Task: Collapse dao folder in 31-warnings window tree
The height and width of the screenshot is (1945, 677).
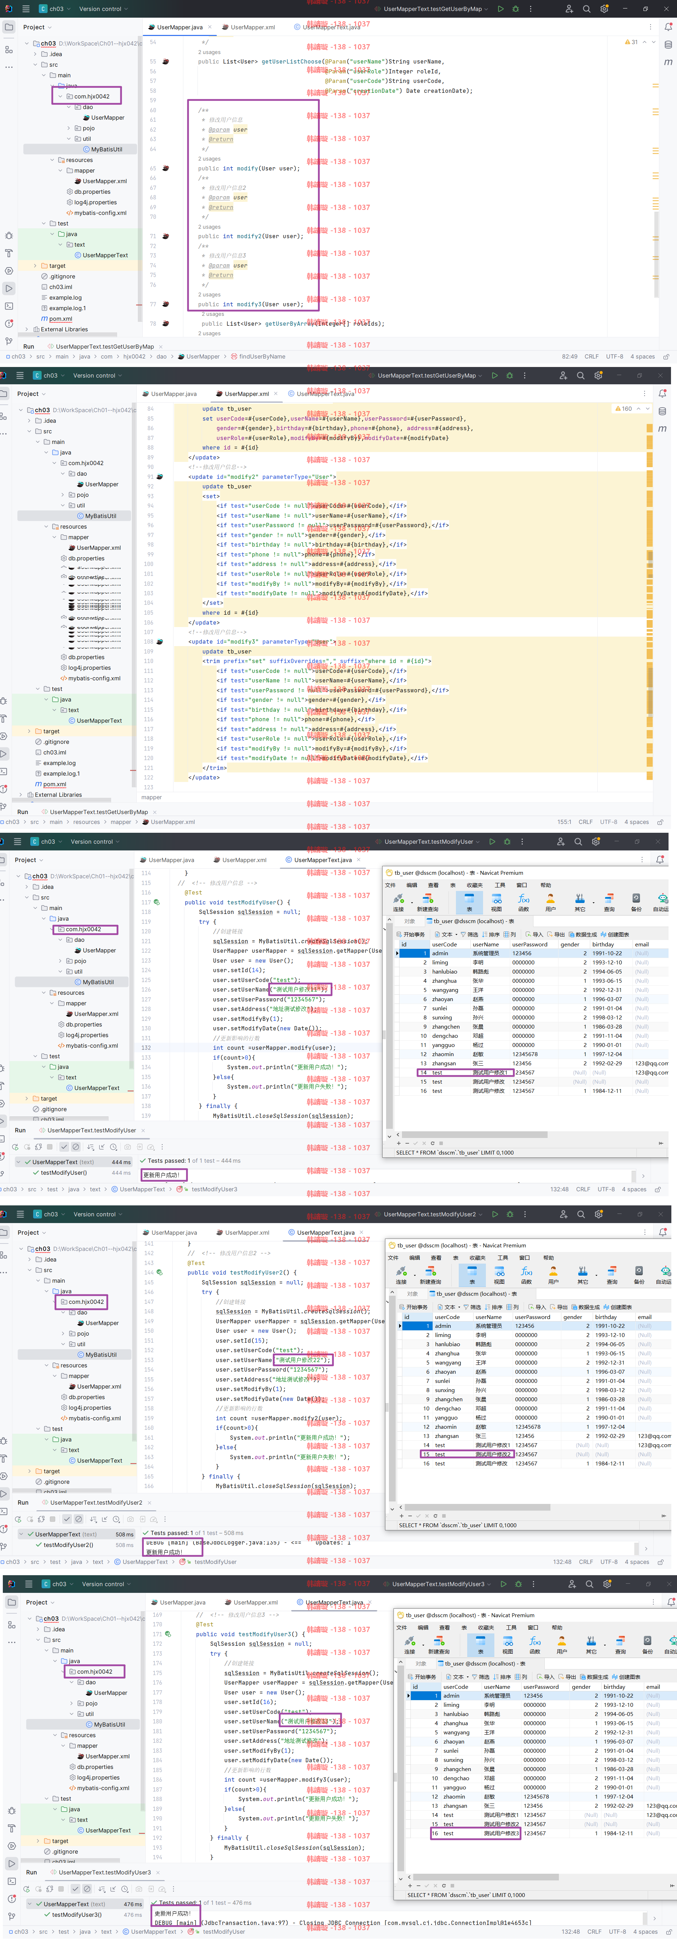Action: [69, 107]
